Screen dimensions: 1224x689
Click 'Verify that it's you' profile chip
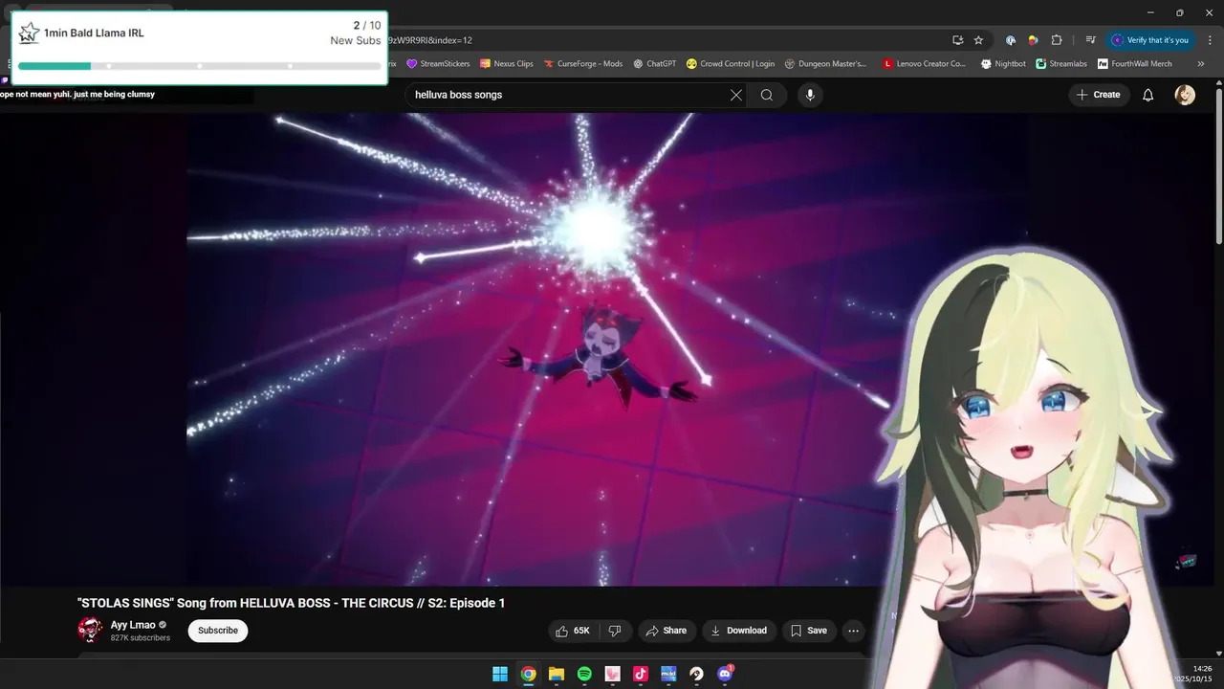pos(1149,40)
